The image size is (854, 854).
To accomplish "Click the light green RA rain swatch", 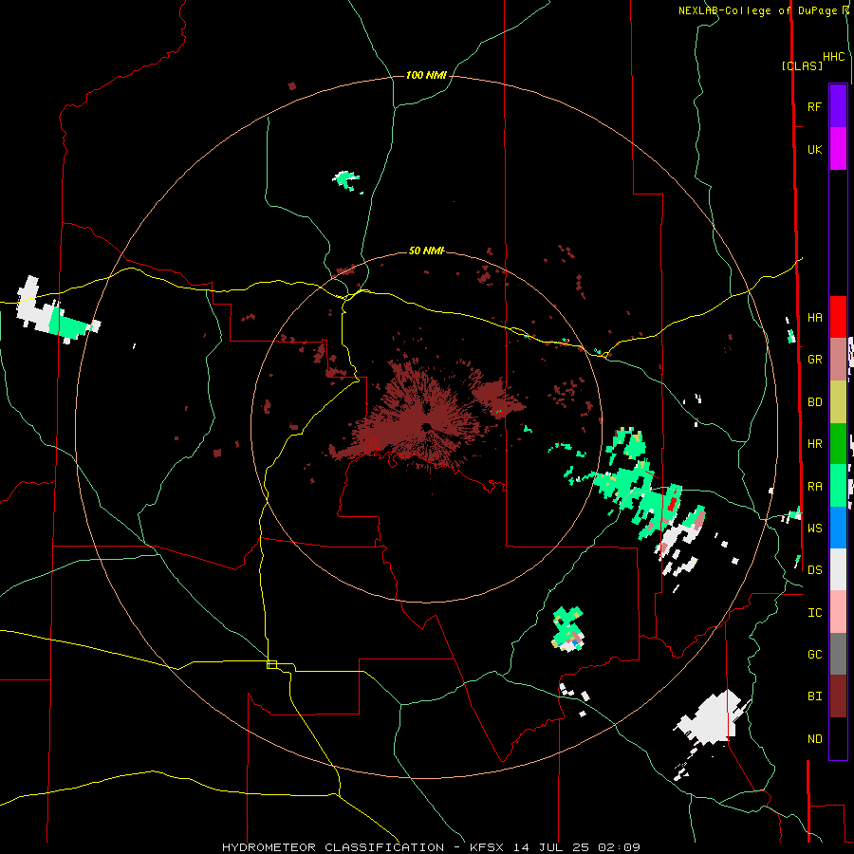I will click(x=838, y=485).
